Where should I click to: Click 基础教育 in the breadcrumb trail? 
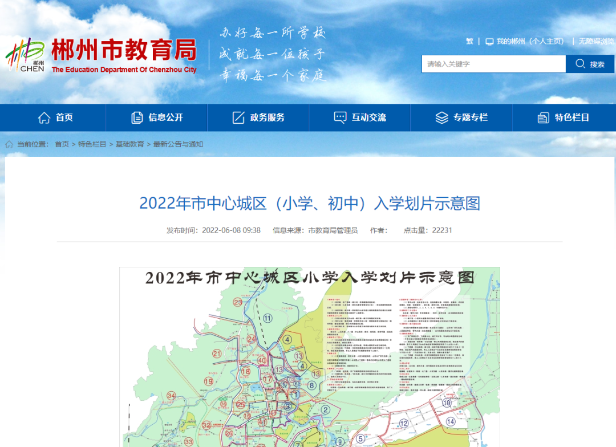(131, 144)
